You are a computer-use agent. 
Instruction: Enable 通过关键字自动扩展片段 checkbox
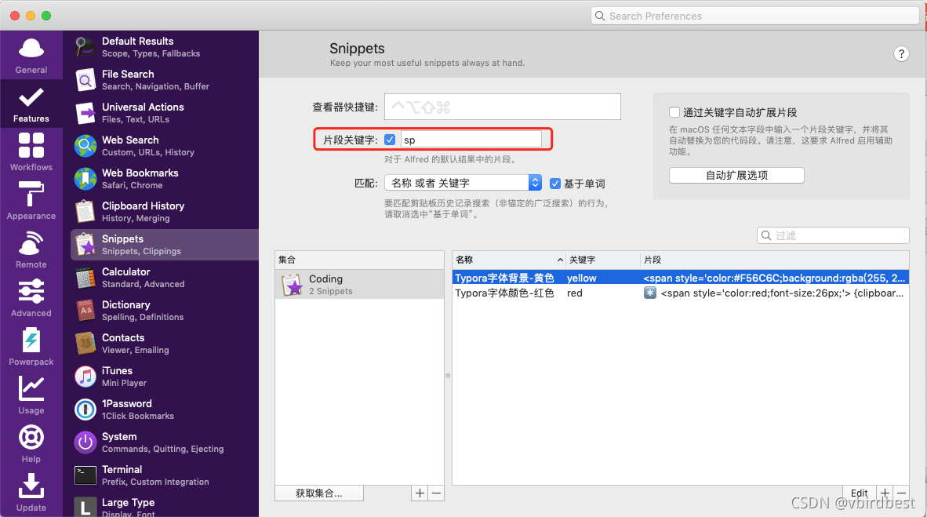(674, 112)
